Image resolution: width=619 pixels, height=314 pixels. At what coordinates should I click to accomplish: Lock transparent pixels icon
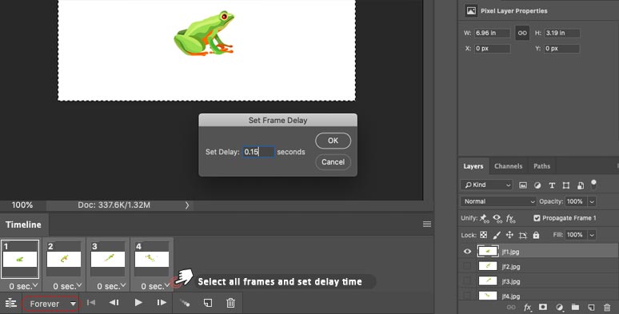(x=484, y=235)
